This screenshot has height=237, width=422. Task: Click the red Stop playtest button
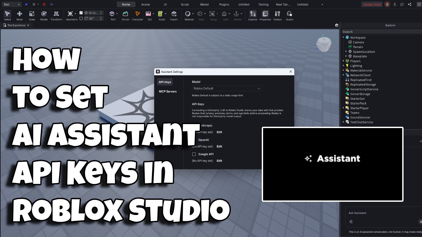(x=44, y=4)
